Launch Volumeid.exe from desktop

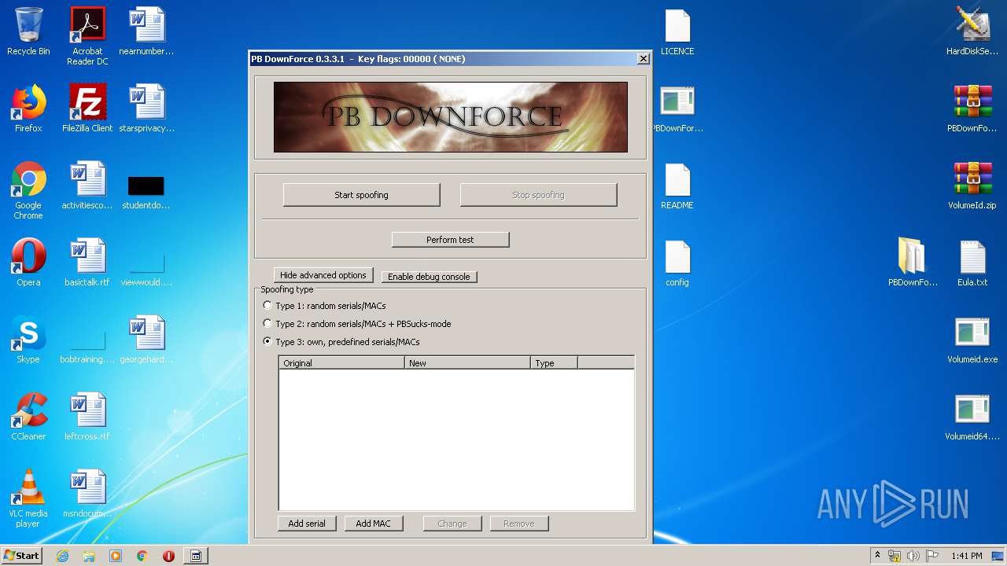[972, 340]
